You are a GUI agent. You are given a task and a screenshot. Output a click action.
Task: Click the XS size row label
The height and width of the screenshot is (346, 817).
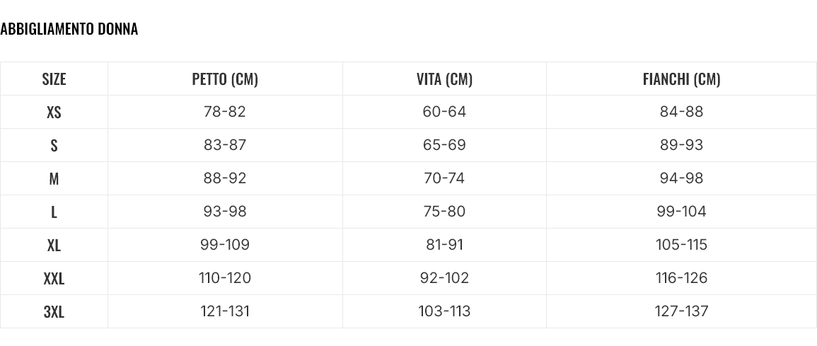54,112
